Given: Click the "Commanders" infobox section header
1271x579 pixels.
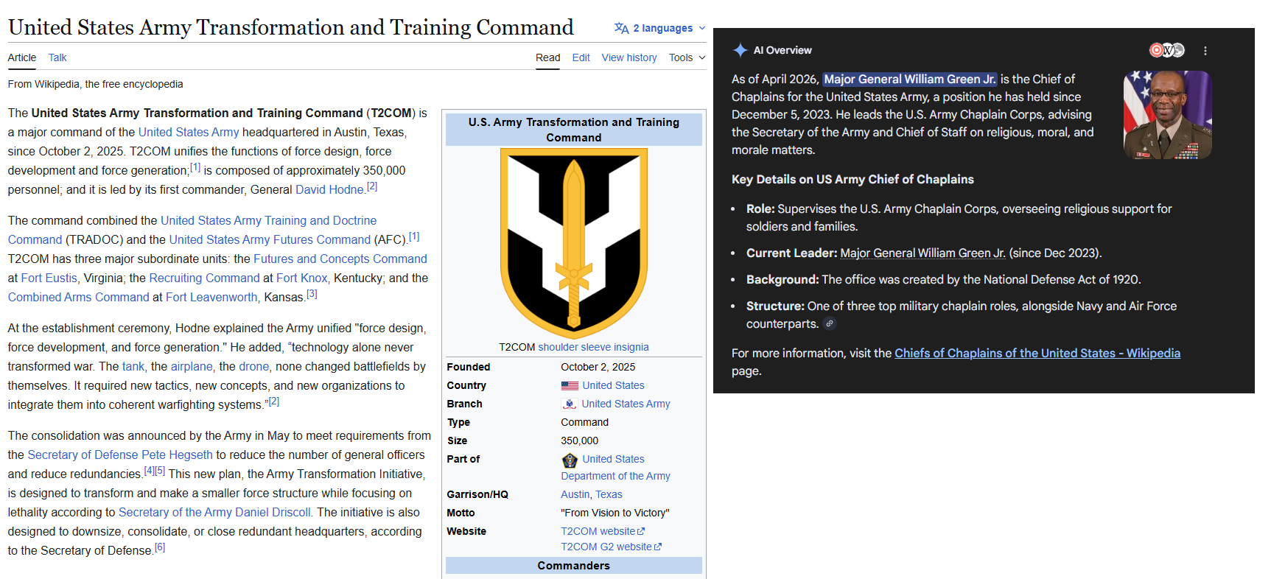Looking at the screenshot, I should click(x=574, y=566).
